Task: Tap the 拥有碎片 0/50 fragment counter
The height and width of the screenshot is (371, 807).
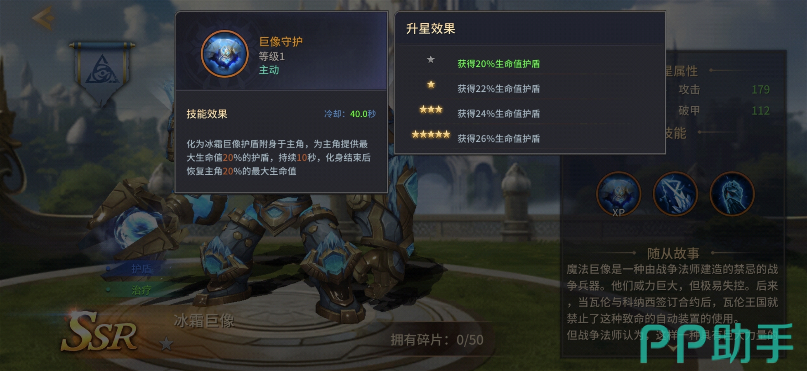Action: (x=437, y=340)
